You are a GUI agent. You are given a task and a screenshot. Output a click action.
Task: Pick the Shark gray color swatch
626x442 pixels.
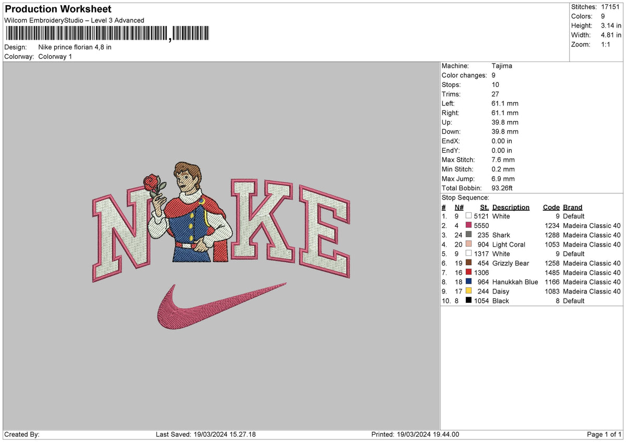coord(468,235)
